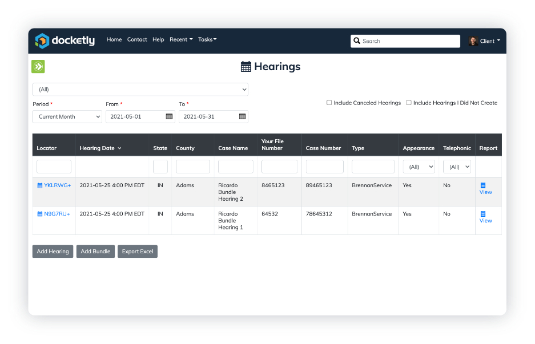Click the report document icon for N9G7RU

[483, 214]
